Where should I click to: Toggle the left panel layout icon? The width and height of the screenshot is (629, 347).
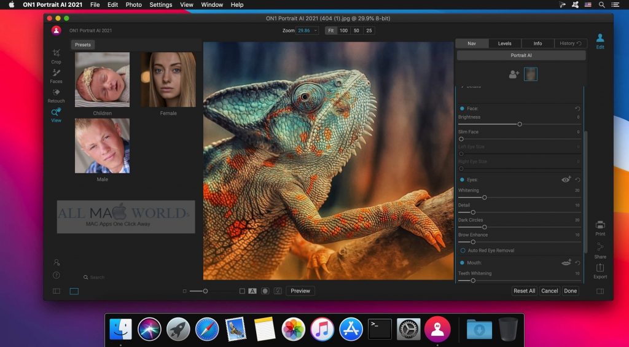[57, 291]
